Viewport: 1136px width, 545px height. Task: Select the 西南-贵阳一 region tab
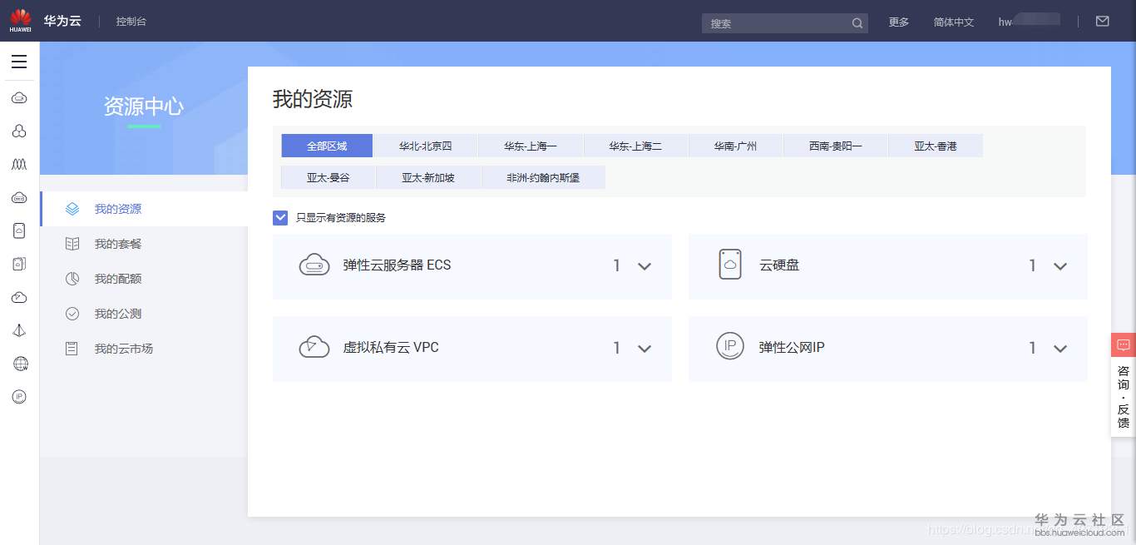pos(836,146)
